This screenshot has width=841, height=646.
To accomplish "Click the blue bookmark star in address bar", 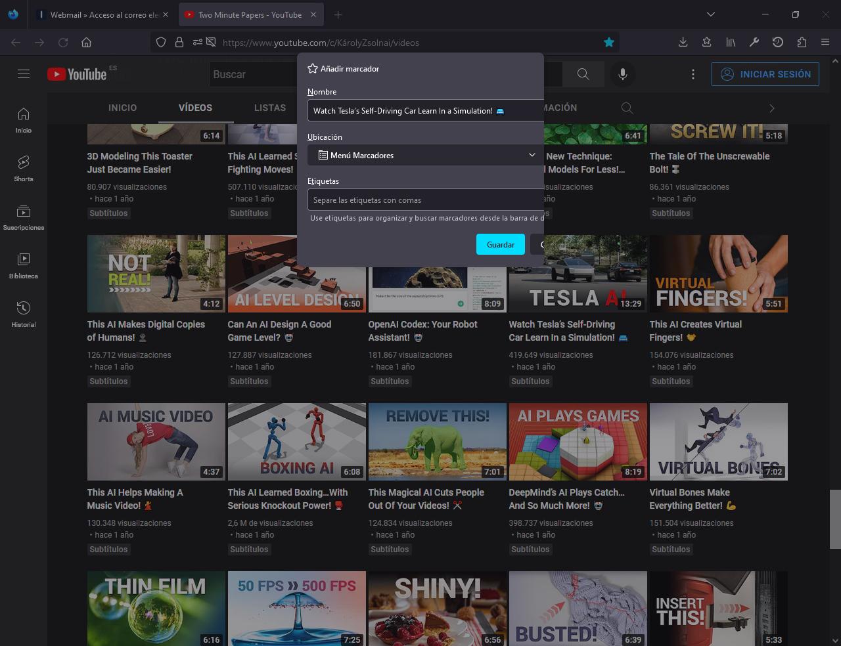I will [x=609, y=43].
